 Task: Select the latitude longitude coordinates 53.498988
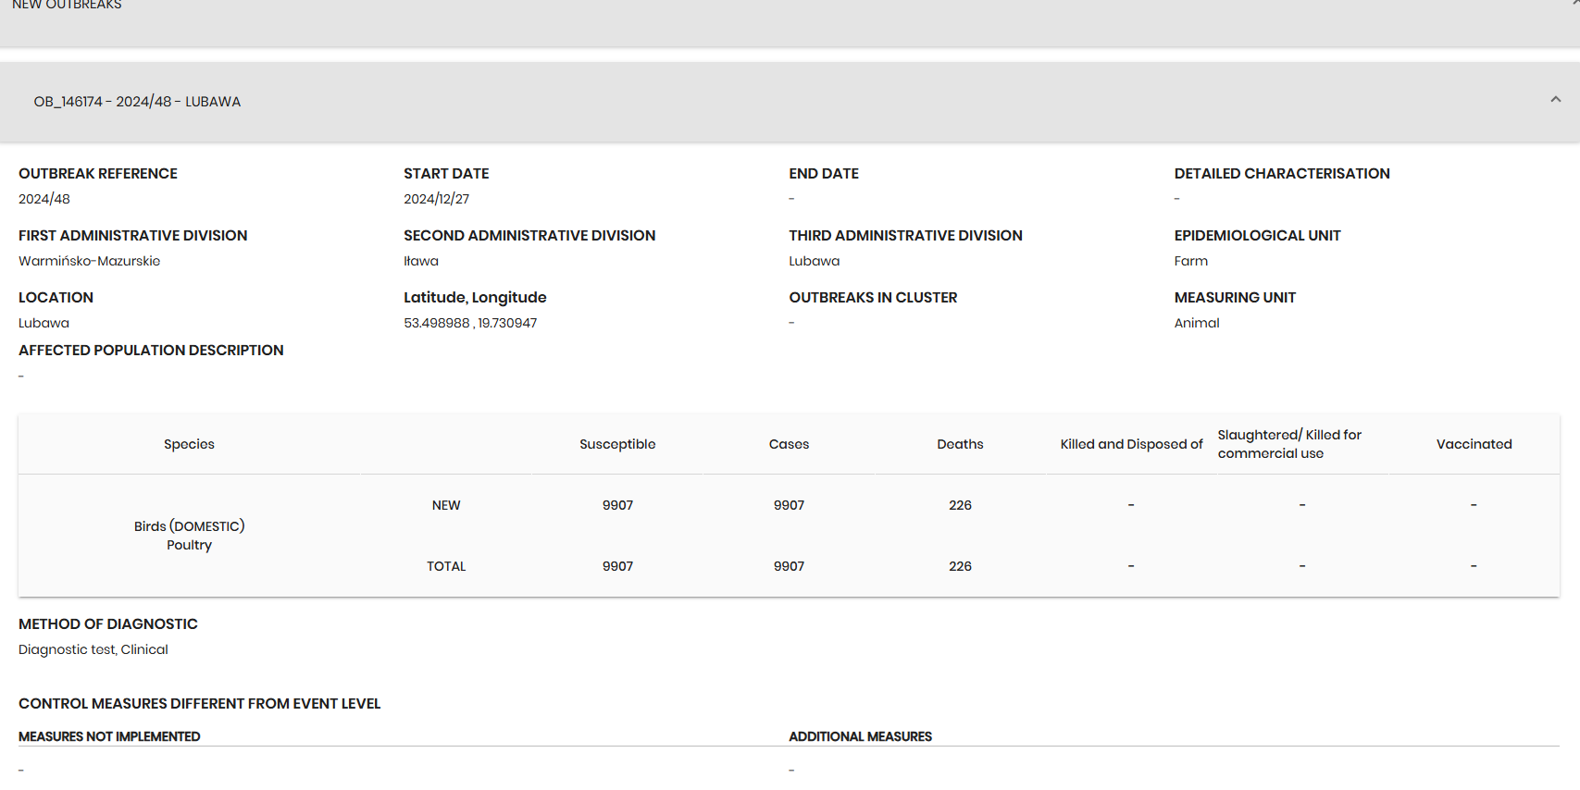click(x=470, y=323)
